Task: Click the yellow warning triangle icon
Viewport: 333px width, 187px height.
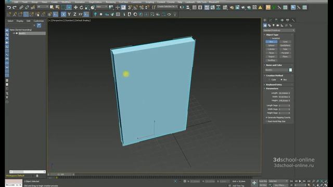Action: [260, 7]
